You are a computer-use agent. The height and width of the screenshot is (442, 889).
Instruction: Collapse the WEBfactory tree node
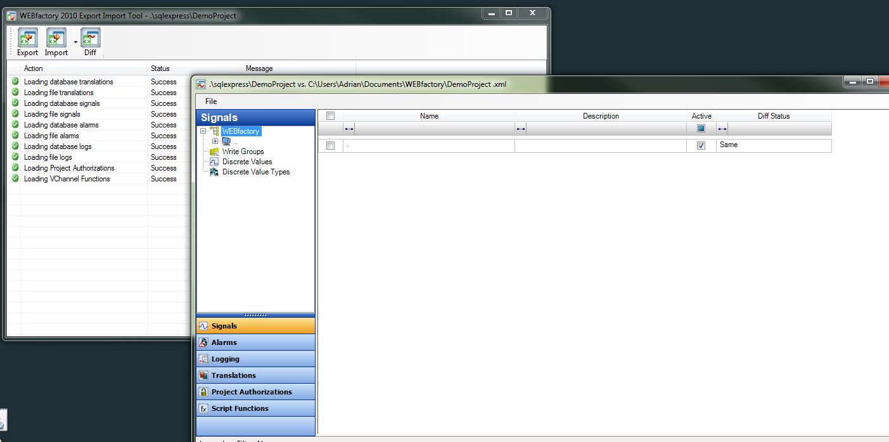pyautogui.click(x=203, y=131)
